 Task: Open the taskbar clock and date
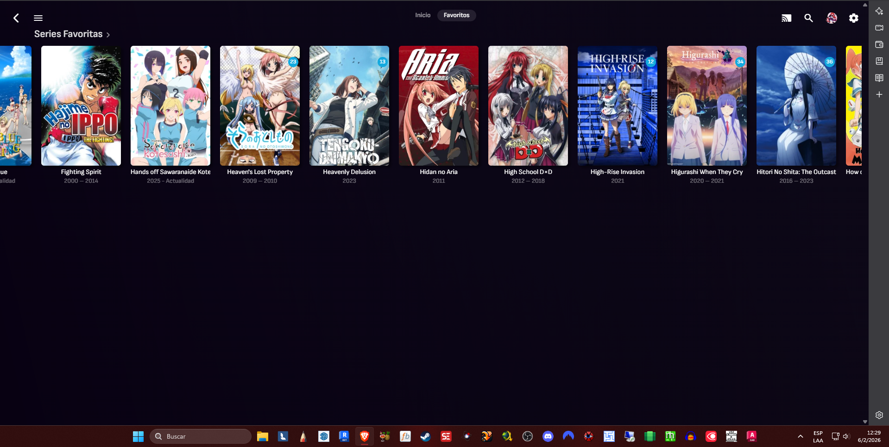[869, 436]
